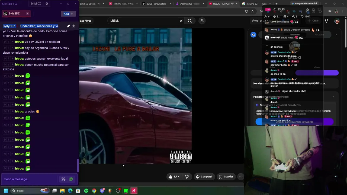Image resolution: width=347 pixels, height=195 pixels.
Task: Switch to the maluma 2011 tab
Action: coord(256,4)
